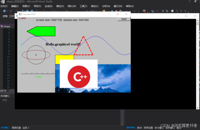Screen dimensions: 200x130
Task: Click the Navigate Forward arrow icon
Action: coord(11,11)
